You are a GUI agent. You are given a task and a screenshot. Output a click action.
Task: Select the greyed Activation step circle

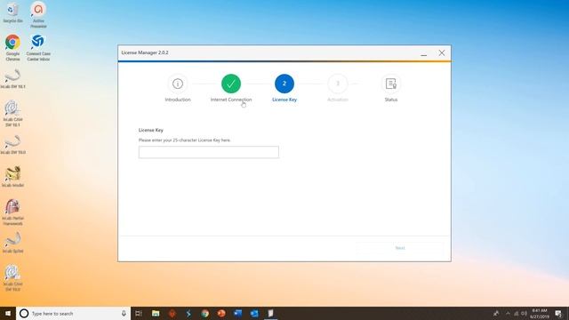click(338, 84)
